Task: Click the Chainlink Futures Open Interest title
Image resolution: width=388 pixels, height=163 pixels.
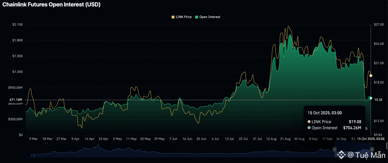Action: (x=51, y=4)
